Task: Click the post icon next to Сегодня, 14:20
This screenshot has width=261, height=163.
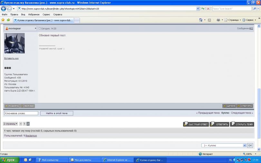Action: pos(40,28)
